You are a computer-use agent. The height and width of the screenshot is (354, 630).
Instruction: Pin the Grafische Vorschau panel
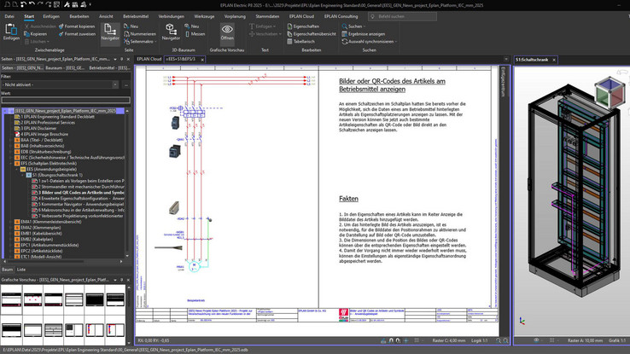(x=122, y=280)
